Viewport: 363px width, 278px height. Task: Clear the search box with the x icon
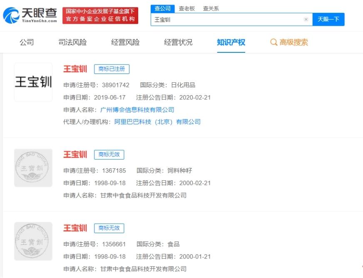click(x=306, y=20)
